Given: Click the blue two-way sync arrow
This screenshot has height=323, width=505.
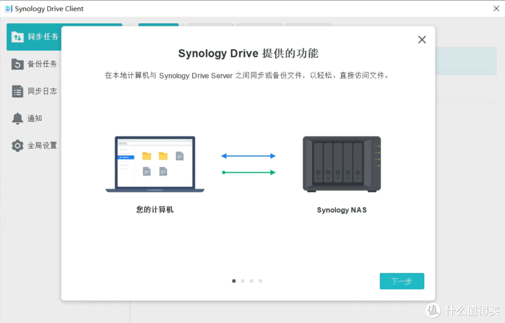Looking at the screenshot, I should (248, 156).
